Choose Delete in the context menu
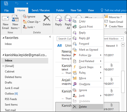 [x=88, y=107]
